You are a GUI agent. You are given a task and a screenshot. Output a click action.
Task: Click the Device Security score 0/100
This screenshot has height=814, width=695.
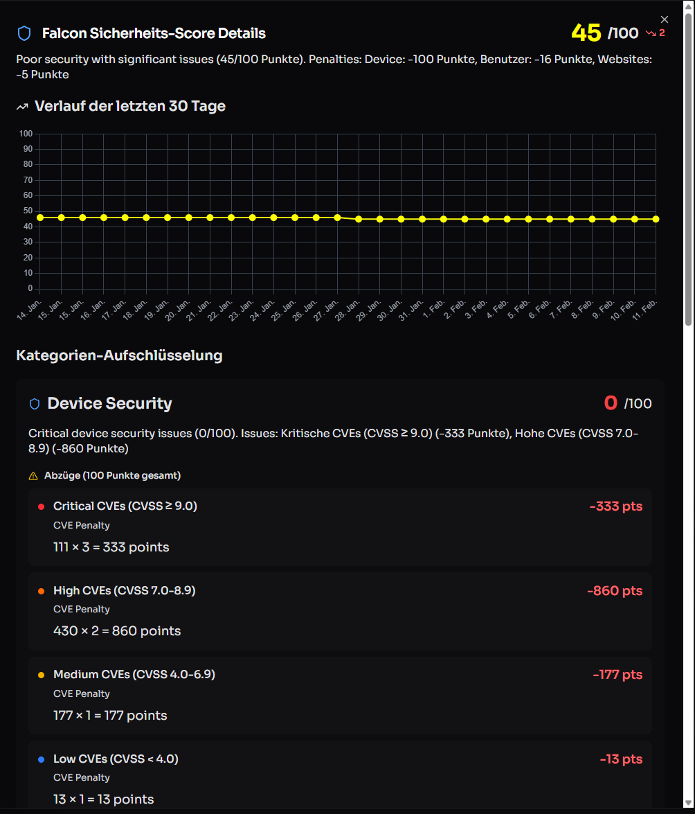[x=628, y=403]
